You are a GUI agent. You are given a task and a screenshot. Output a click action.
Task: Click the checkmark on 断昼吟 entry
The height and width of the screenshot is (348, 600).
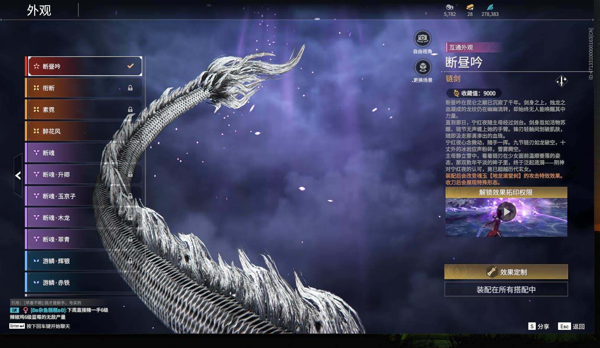(130, 66)
